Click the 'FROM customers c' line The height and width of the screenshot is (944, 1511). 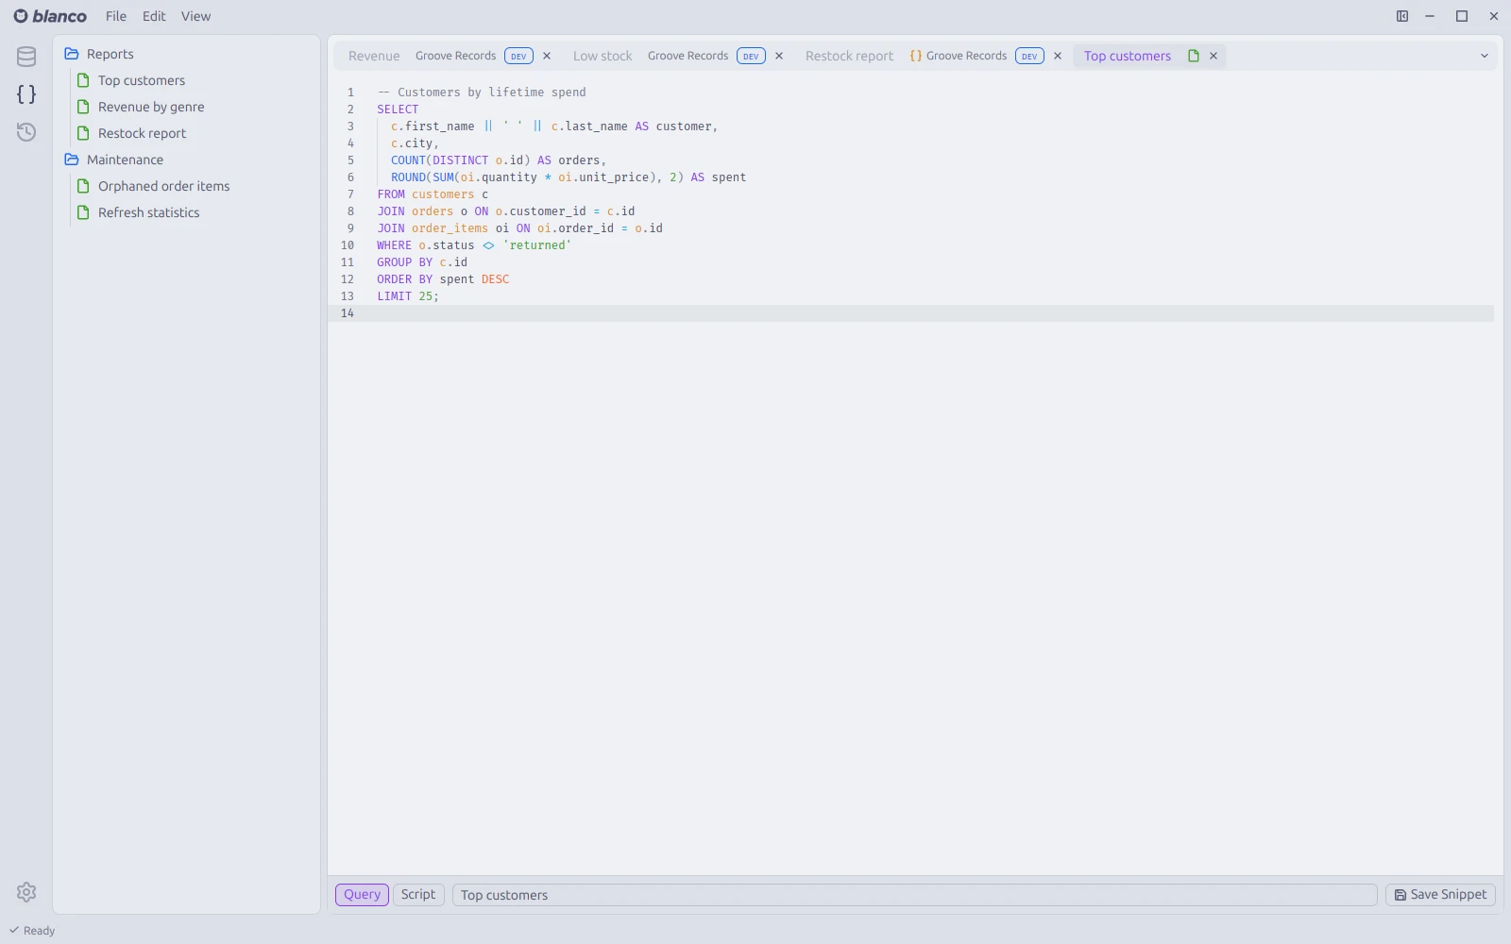click(433, 194)
